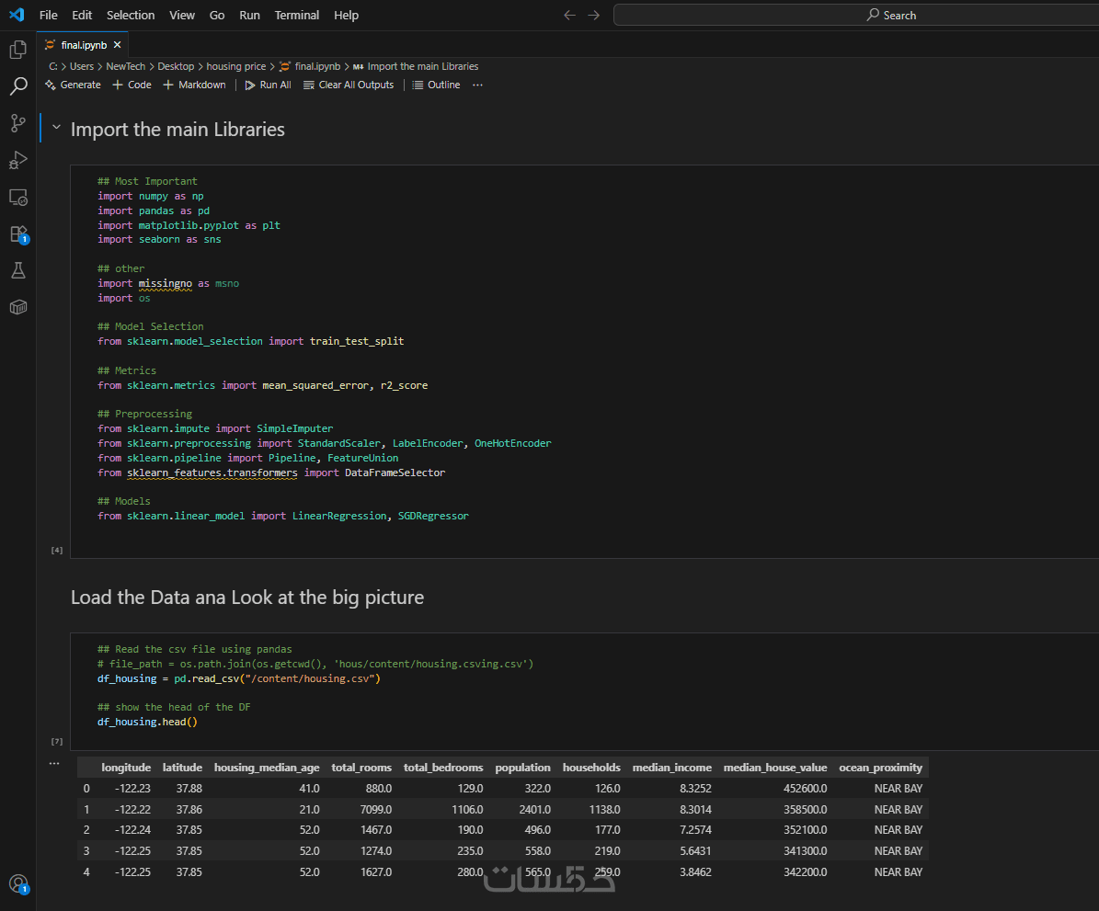Image resolution: width=1099 pixels, height=911 pixels.
Task: Open the Source Control view
Action: click(x=17, y=123)
